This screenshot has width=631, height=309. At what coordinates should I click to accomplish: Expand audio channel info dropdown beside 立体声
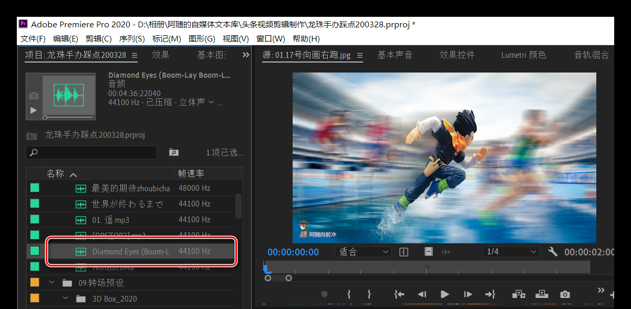211,102
